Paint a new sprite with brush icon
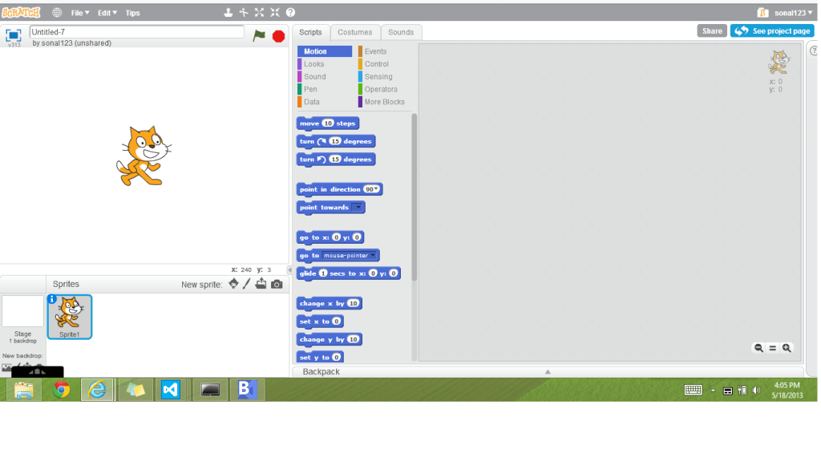The height and width of the screenshot is (461, 821). pos(247,284)
